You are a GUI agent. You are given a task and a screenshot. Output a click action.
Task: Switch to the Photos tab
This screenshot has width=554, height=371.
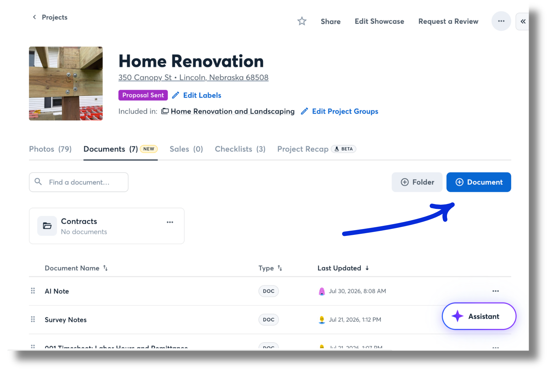click(50, 149)
